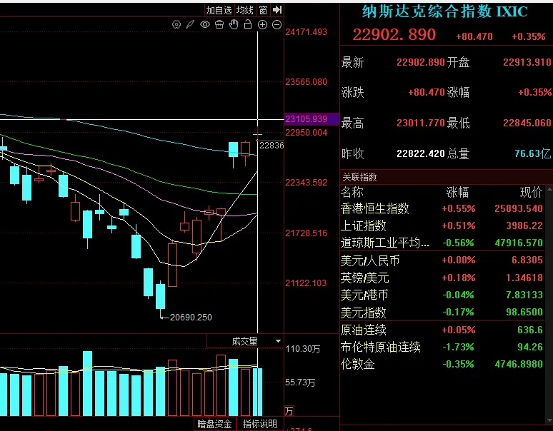Switch to 指标说明 tab

coord(260,424)
